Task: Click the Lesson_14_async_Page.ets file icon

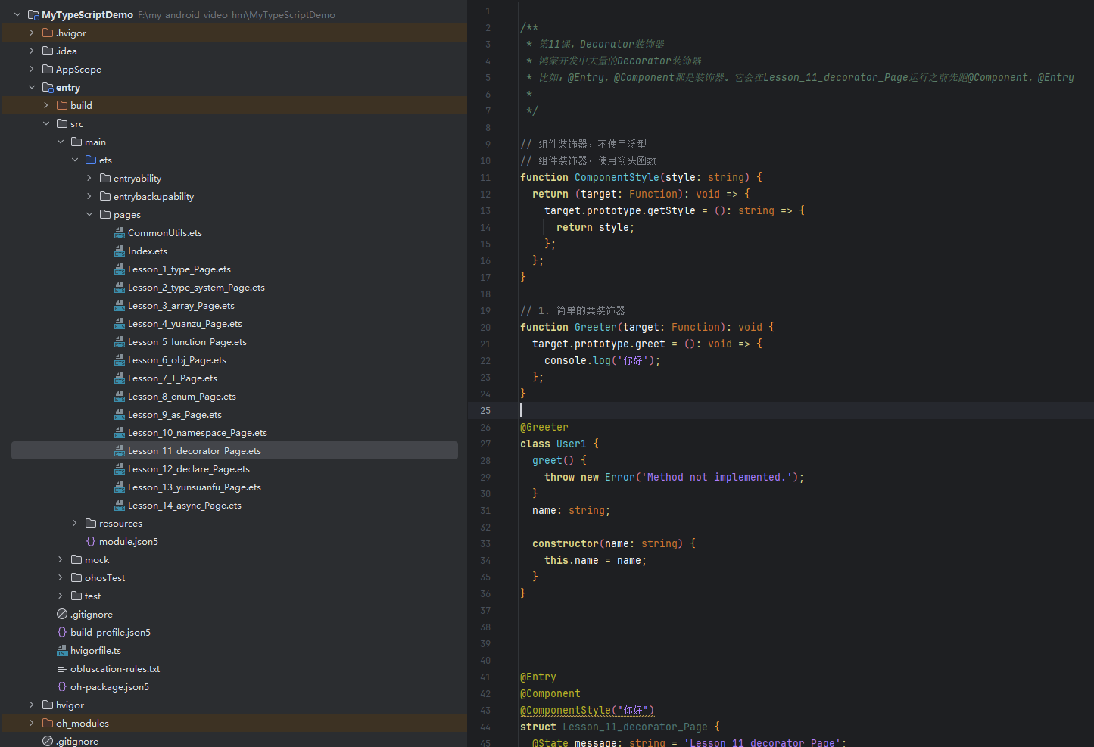Action: (x=120, y=505)
